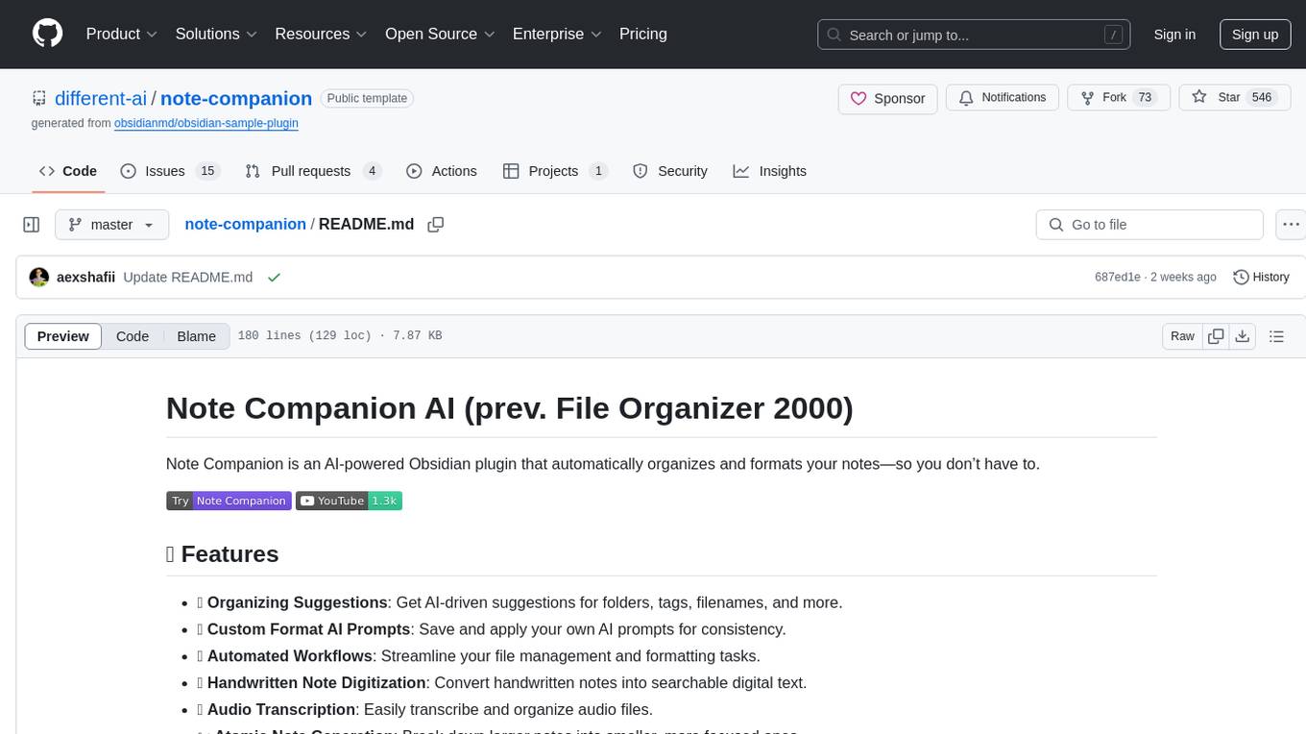Image resolution: width=1306 pixels, height=734 pixels.
Task: Switch to the Security tab
Action: (x=670, y=171)
